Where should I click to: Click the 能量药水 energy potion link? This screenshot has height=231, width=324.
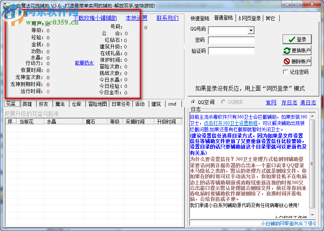point(84,63)
